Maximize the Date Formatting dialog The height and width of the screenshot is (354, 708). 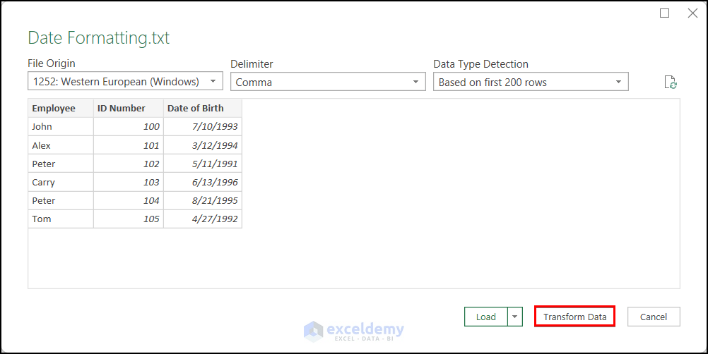(x=665, y=13)
